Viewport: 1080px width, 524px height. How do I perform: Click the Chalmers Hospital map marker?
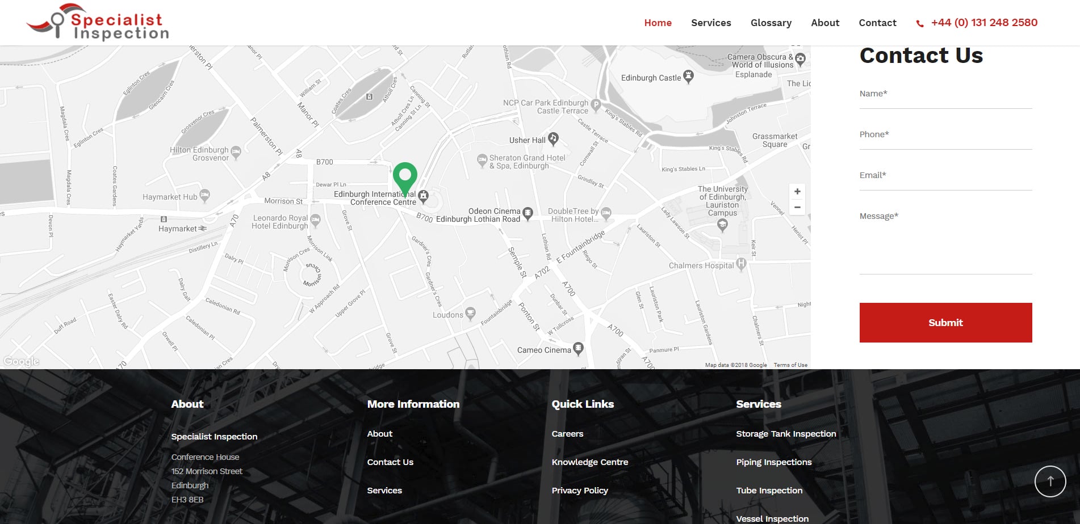[741, 264]
